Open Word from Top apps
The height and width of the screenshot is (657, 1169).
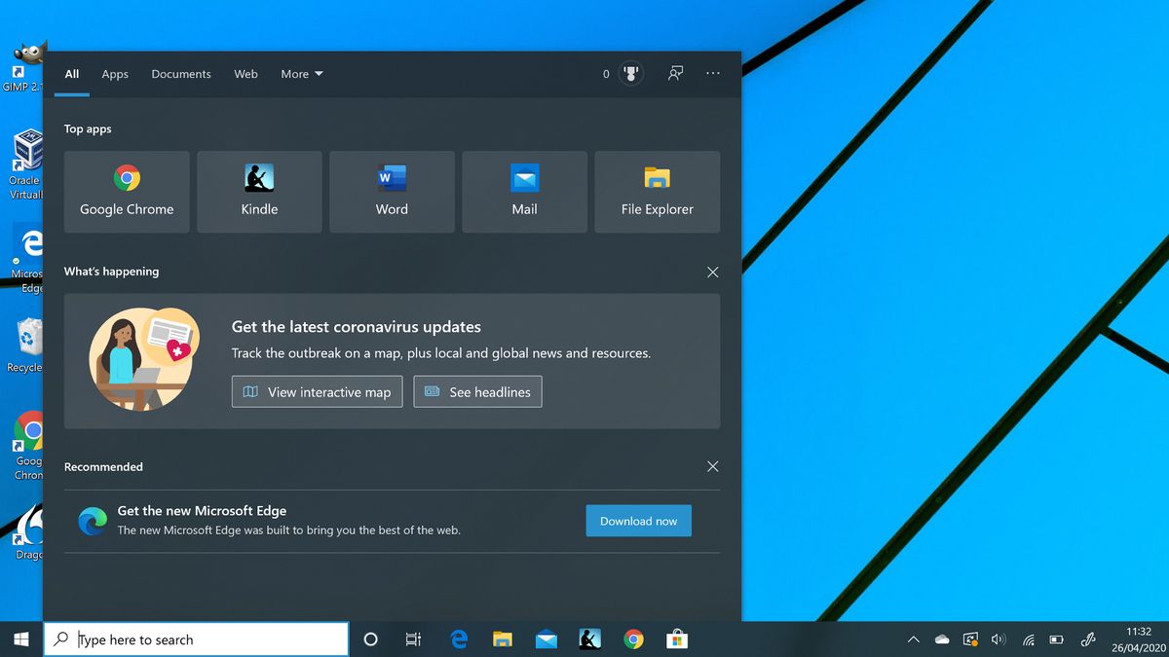(392, 191)
